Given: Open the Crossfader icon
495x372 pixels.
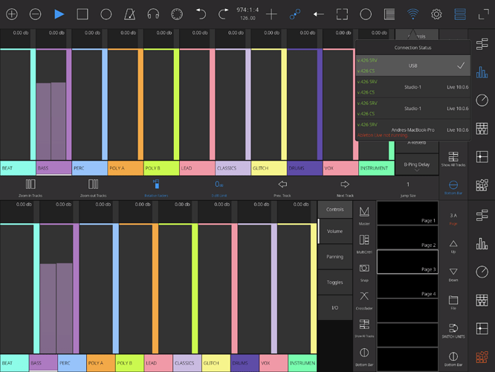Looking at the screenshot, I should click(364, 297).
